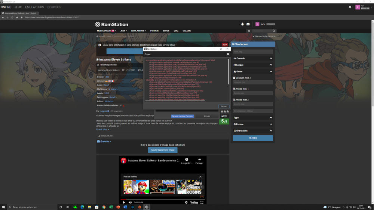
Task: Click the error dialog vertical scrollbar
Action: pyautogui.click(x=228, y=71)
